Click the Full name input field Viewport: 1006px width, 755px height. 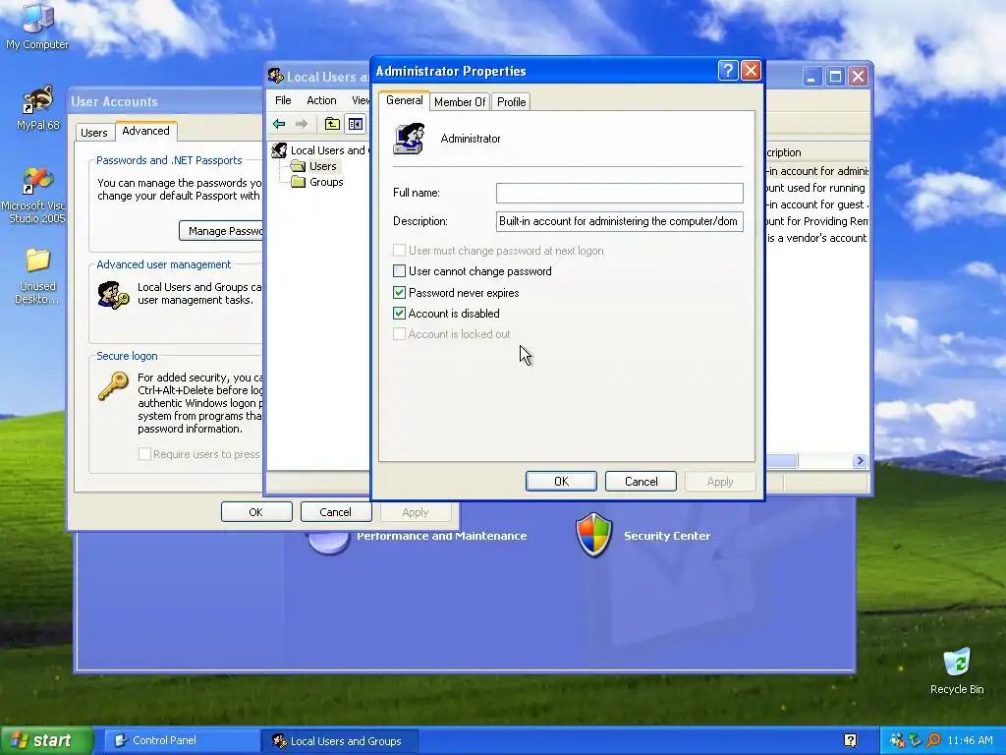coord(620,193)
